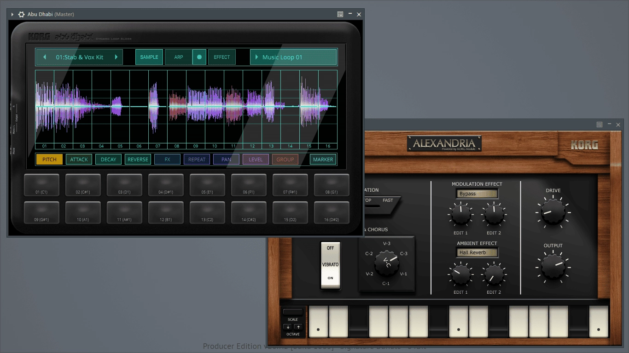The height and width of the screenshot is (353, 629).
Task: Open the Alexandria window preset grid icon
Action: coord(600,125)
